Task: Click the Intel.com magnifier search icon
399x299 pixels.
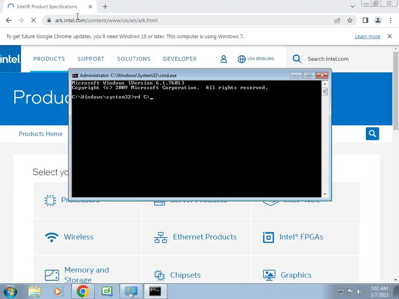Action: [297, 59]
